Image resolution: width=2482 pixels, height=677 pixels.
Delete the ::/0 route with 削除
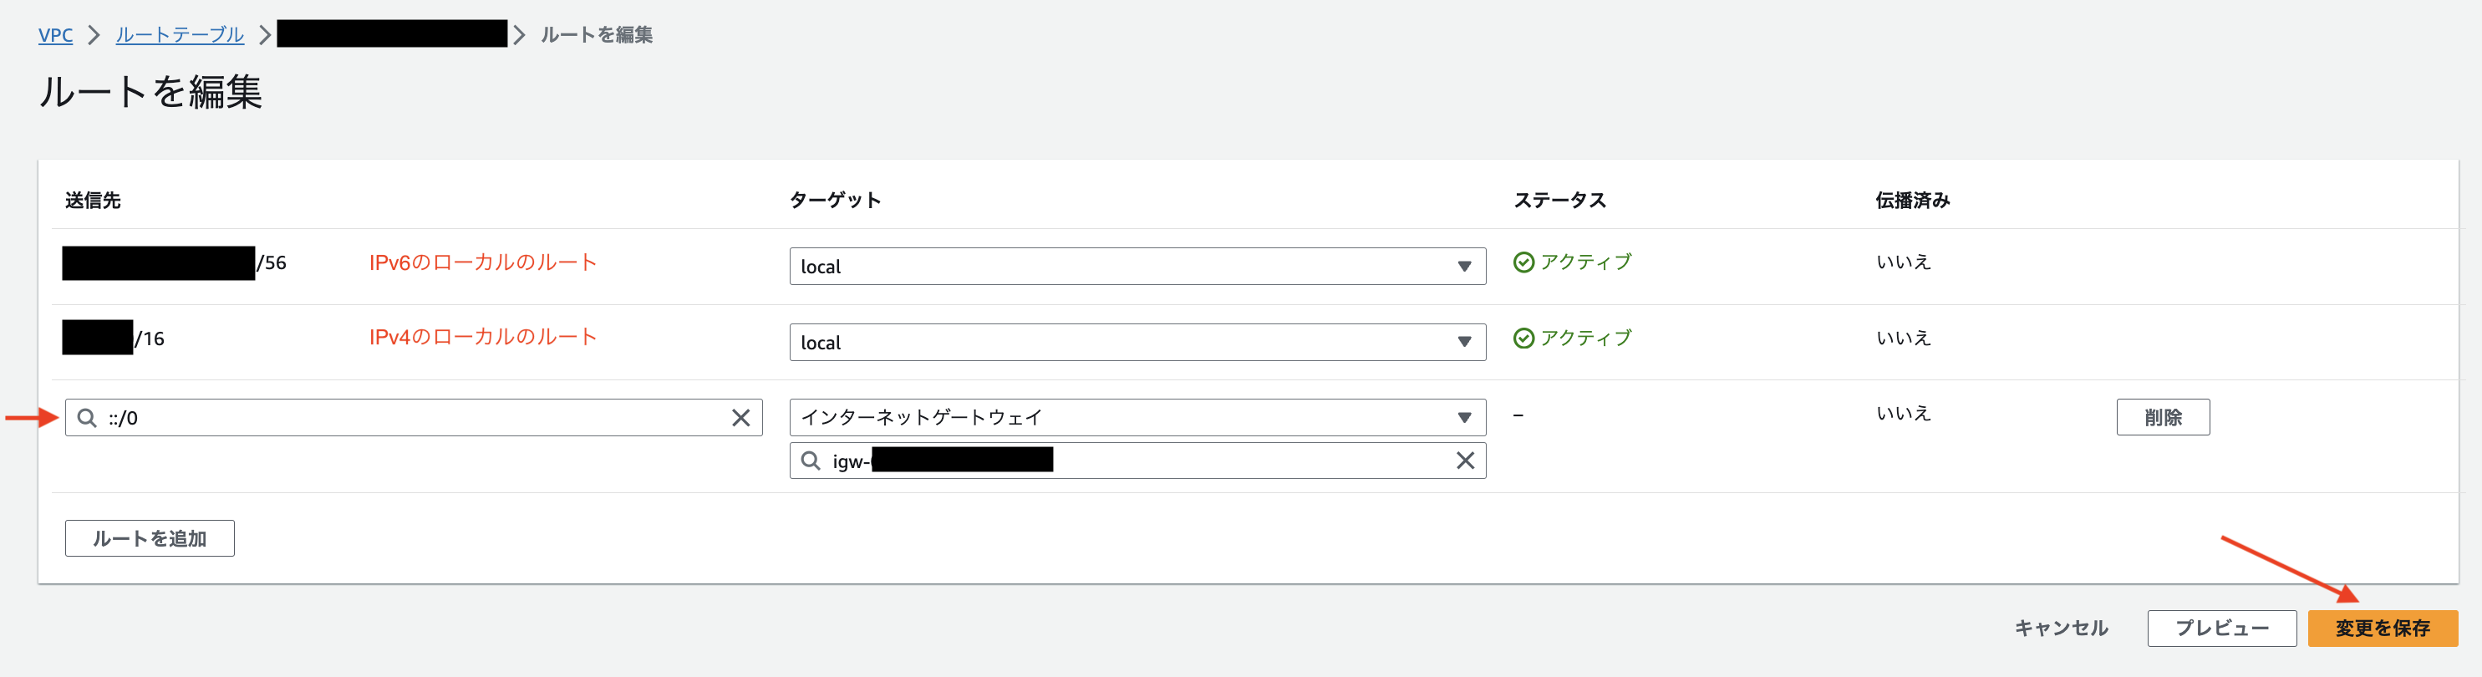click(x=2162, y=417)
